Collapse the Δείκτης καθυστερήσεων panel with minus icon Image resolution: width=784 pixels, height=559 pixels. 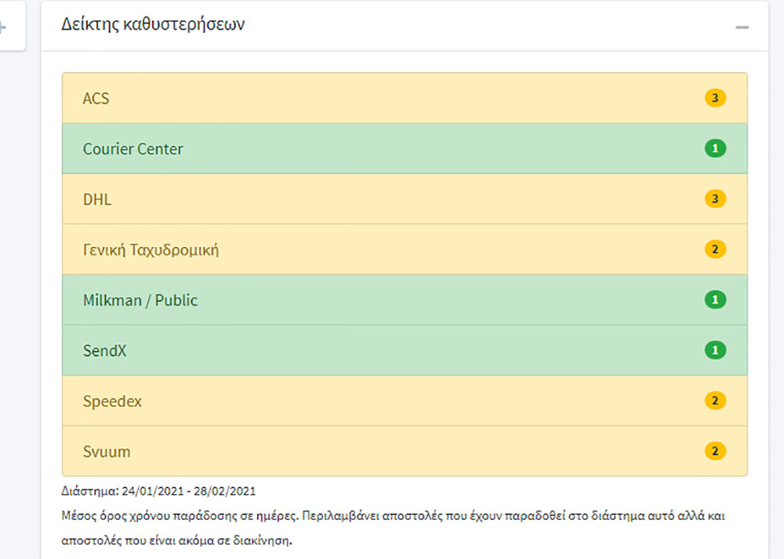coord(742,27)
